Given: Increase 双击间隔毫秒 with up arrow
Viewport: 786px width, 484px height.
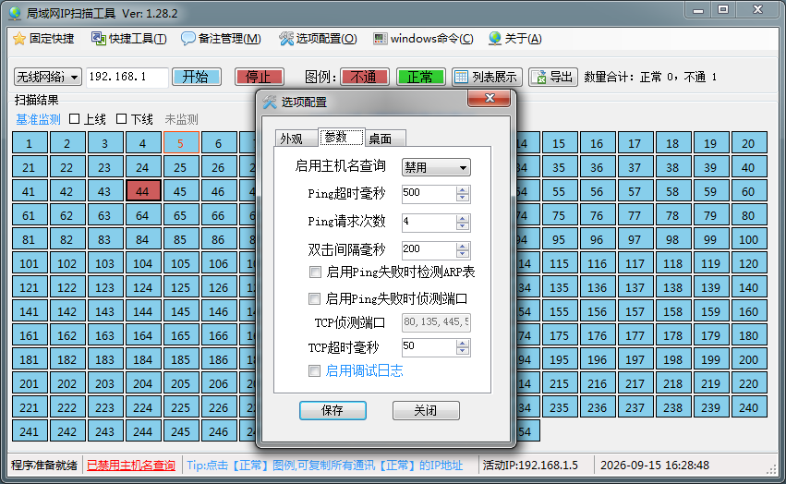Looking at the screenshot, I should pyautogui.click(x=463, y=246).
